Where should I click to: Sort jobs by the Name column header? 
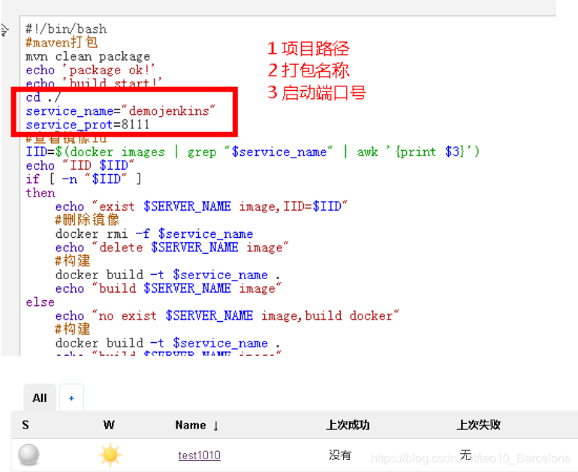pos(197,425)
